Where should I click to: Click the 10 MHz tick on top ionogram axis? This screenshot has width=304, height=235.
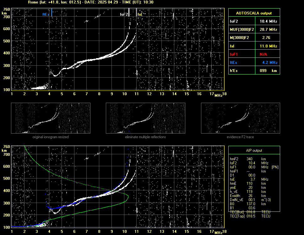tap(124, 94)
